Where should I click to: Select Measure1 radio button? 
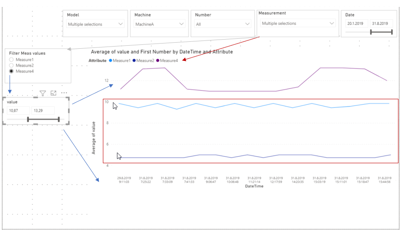(11, 60)
